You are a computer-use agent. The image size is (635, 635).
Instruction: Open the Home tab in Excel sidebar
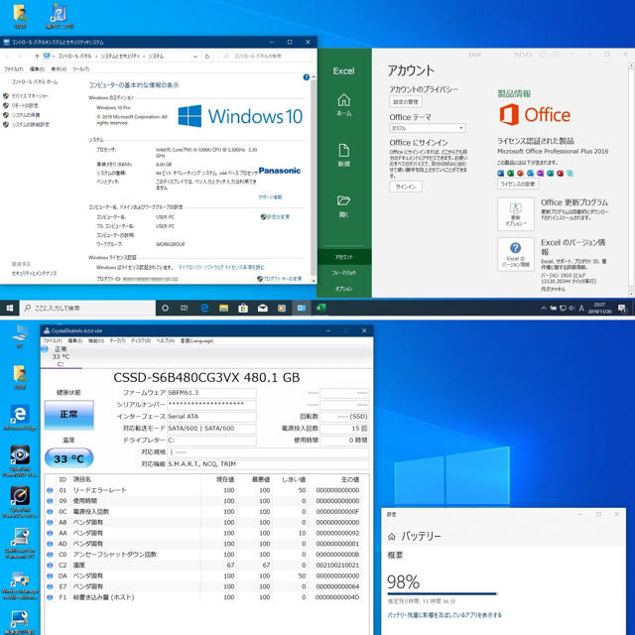[344, 104]
